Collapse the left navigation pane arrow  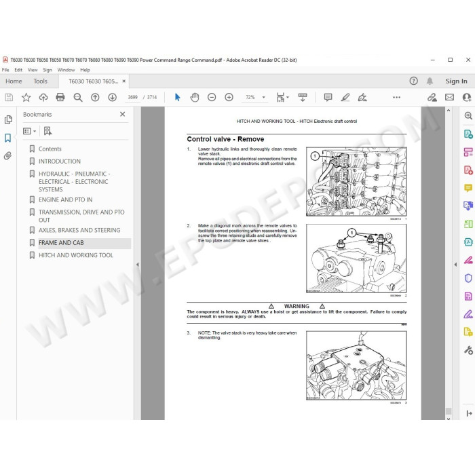pyautogui.click(x=137, y=265)
